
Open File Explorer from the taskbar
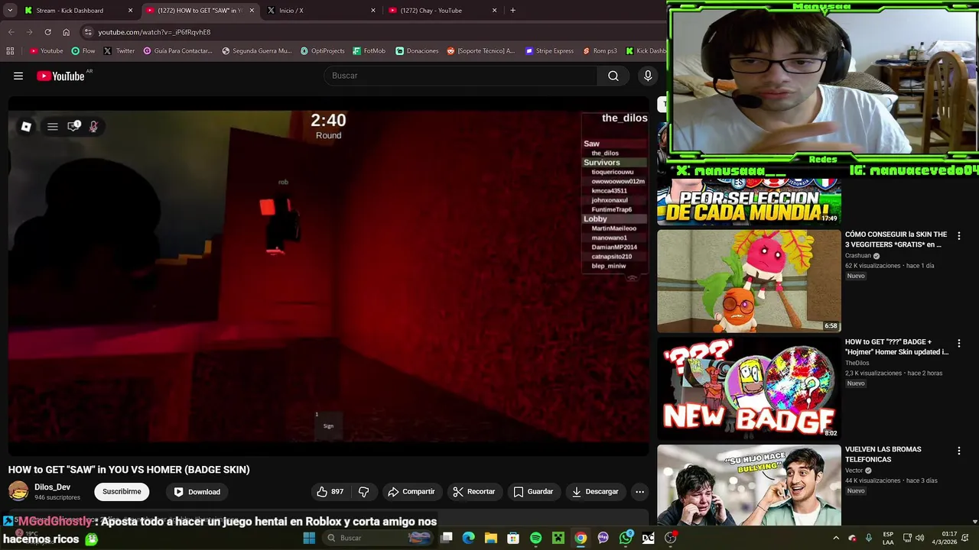[x=491, y=538]
